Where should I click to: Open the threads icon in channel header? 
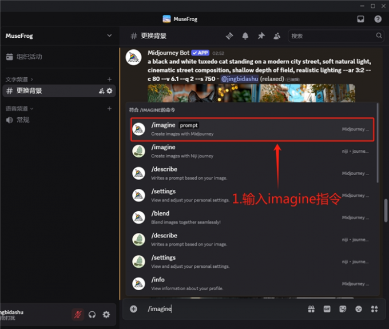click(x=229, y=36)
